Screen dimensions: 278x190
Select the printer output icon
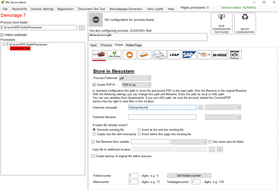(x=160, y=55)
